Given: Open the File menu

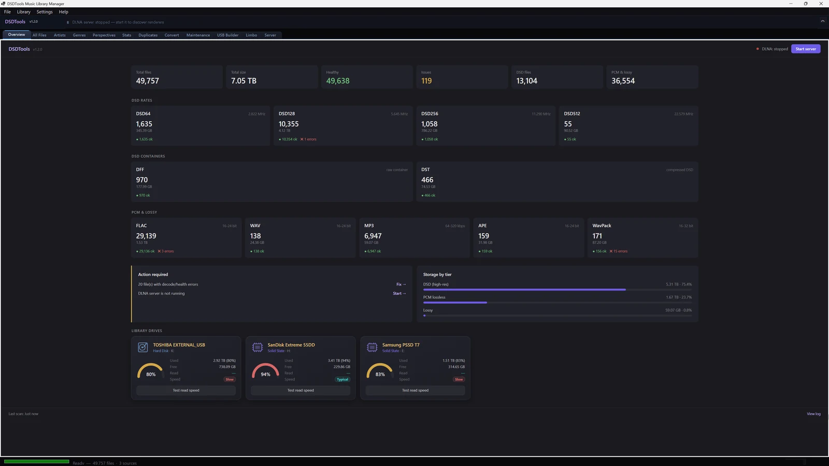Looking at the screenshot, I should click(7, 12).
